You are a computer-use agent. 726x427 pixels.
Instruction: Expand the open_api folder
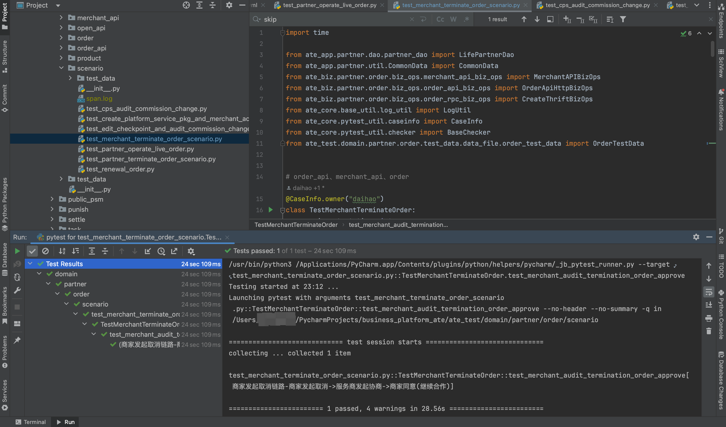61,28
